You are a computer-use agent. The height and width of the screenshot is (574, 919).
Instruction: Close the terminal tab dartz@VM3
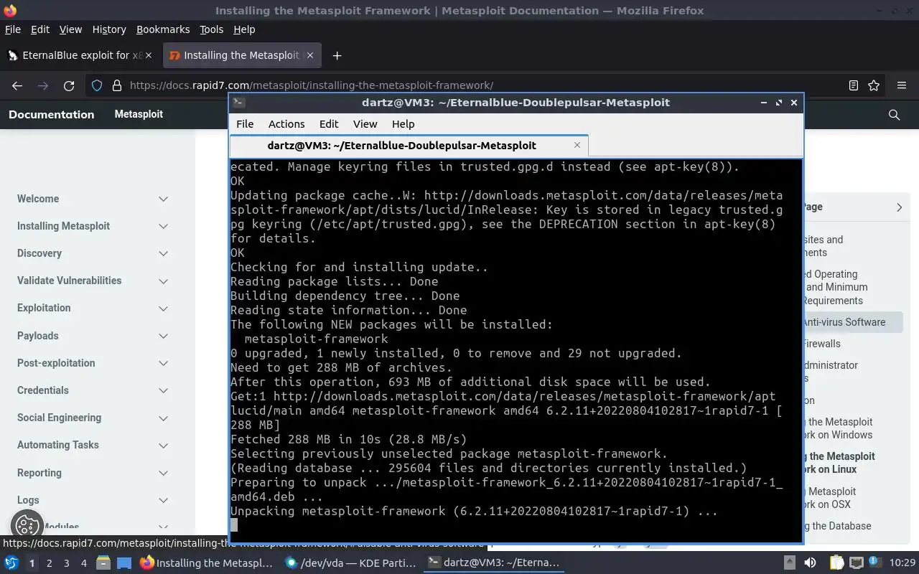point(577,145)
